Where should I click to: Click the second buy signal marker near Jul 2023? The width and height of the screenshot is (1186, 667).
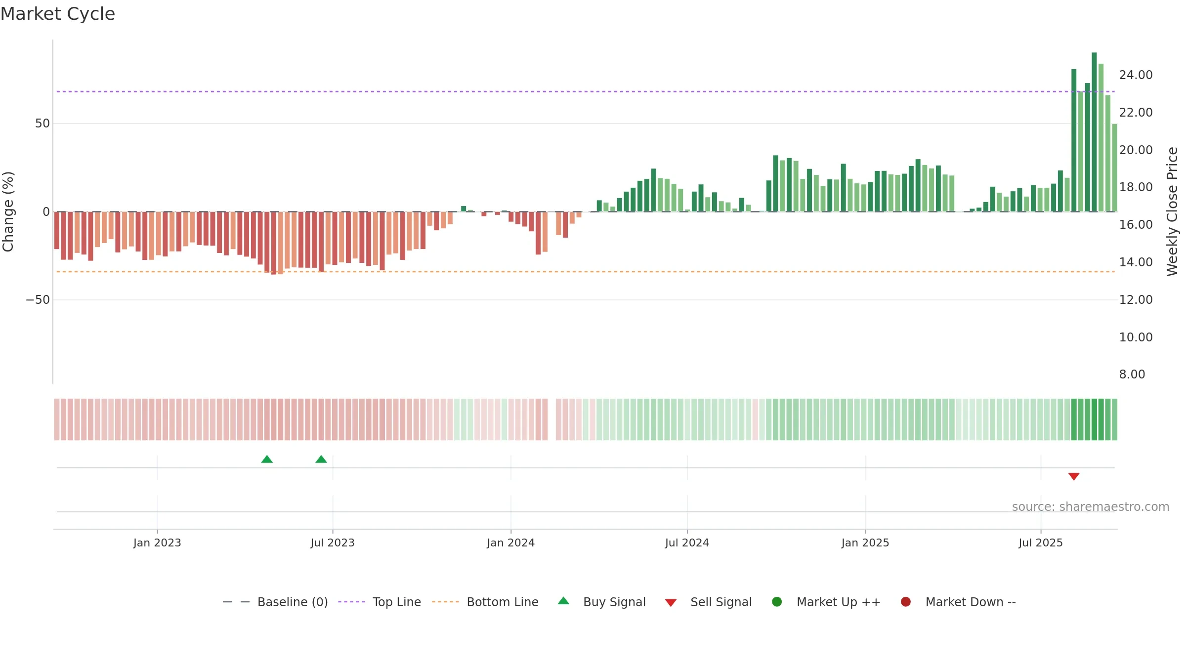coord(321,459)
